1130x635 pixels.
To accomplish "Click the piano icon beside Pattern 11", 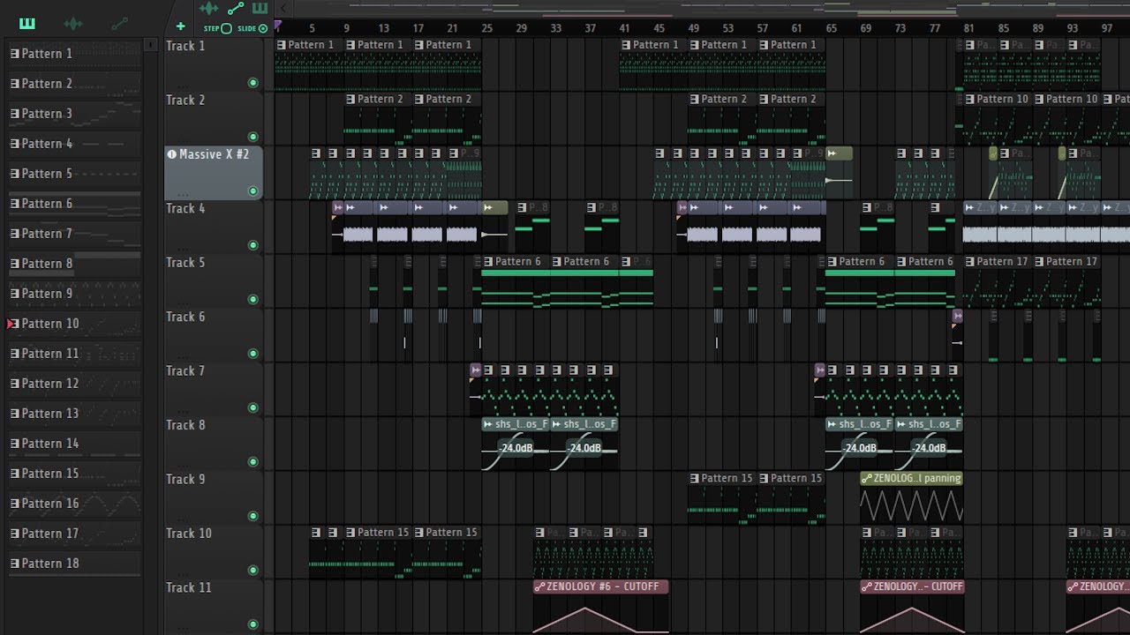I will click(14, 354).
